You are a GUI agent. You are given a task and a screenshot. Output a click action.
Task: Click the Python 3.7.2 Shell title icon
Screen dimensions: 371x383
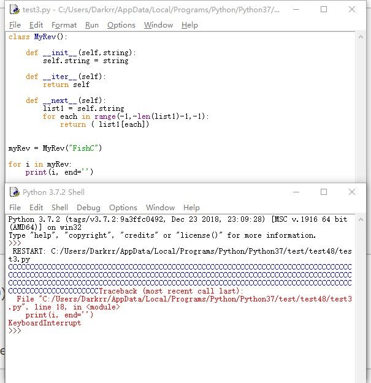(15, 192)
